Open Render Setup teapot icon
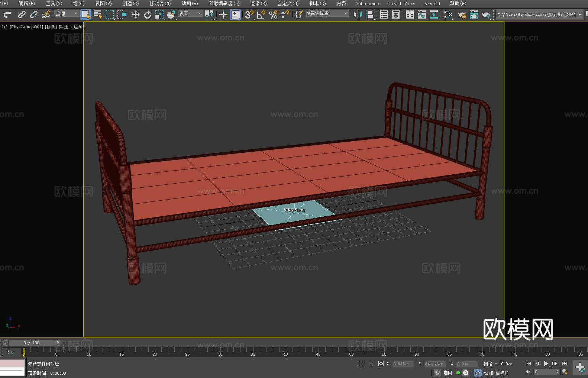This screenshot has height=378, width=588. 462,15
